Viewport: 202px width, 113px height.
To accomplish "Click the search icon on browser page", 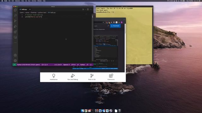I will pyautogui.click(x=108, y=26).
